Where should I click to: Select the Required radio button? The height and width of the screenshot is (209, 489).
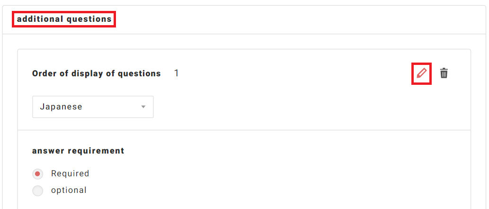[x=37, y=174]
